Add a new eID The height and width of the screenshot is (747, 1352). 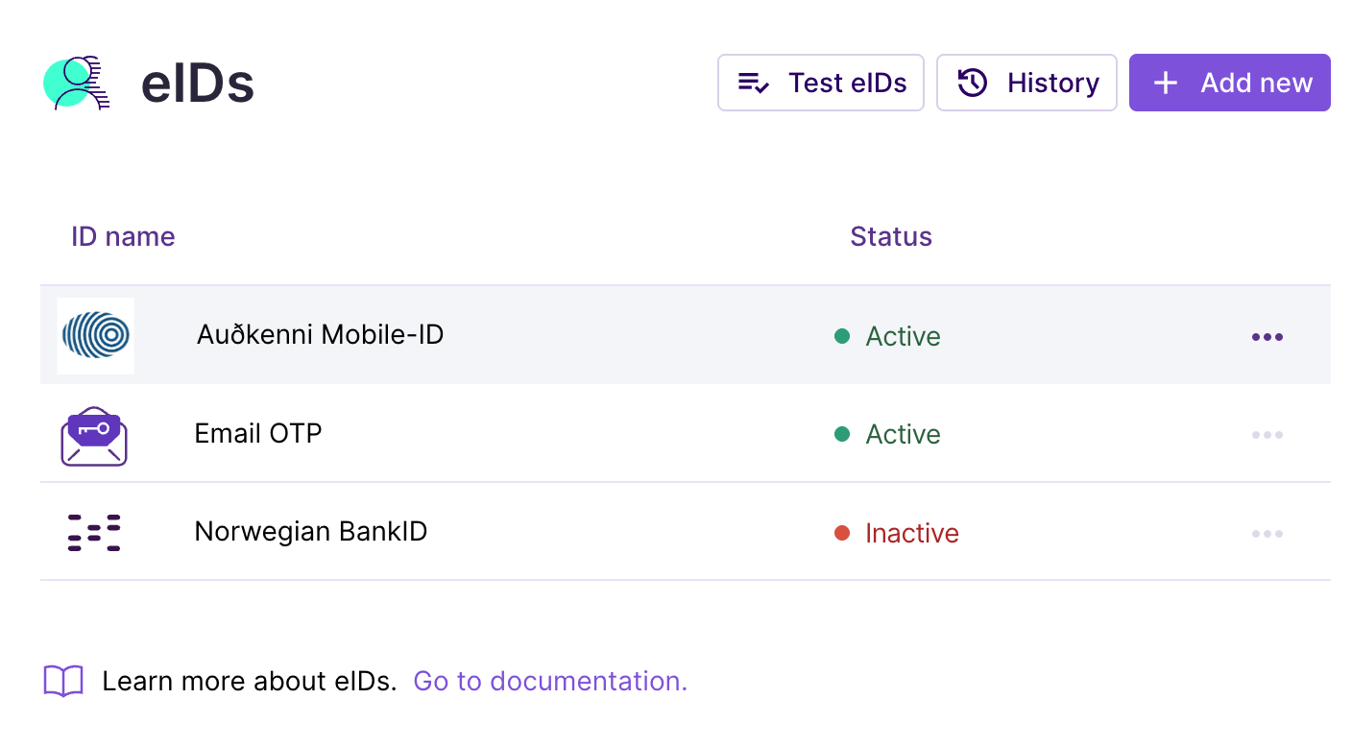click(x=1229, y=84)
